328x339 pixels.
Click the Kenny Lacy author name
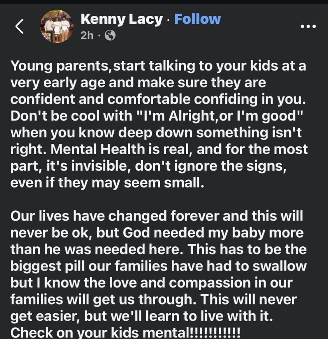point(121,19)
